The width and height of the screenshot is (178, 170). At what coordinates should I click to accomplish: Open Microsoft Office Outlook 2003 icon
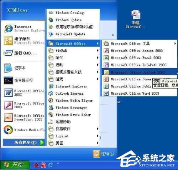[x=106, y=72]
